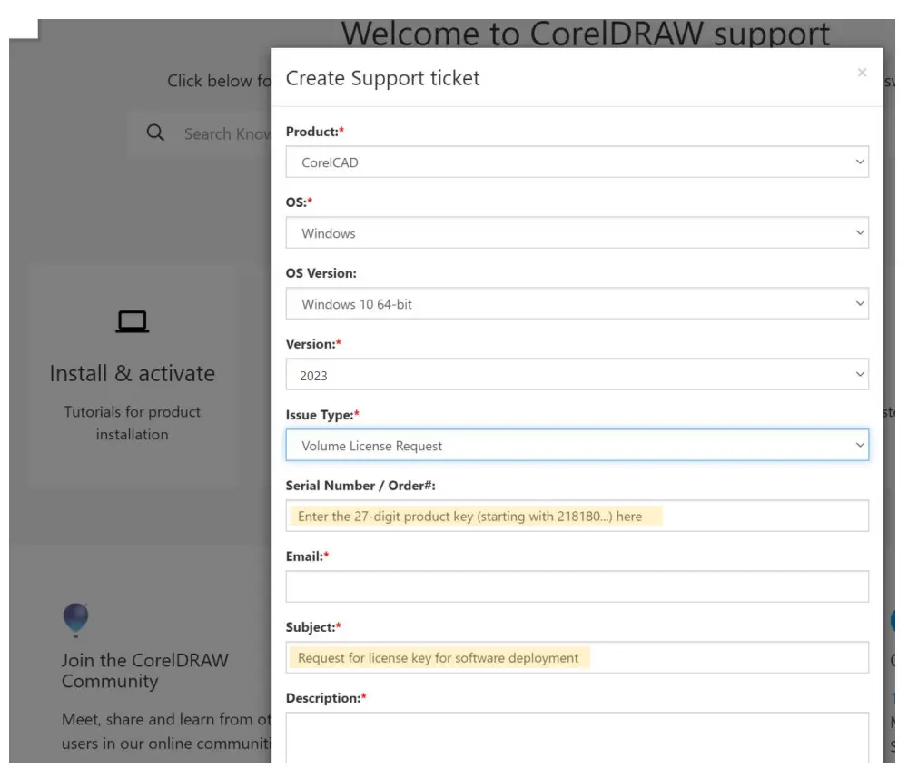This screenshot has height=778, width=908.
Task: Open the OS dropdown showing Windows
Action: [577, 232]
